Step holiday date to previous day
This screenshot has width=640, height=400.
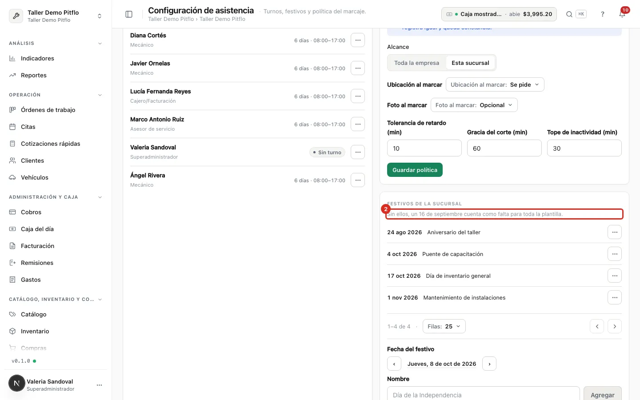coord(394,364)
